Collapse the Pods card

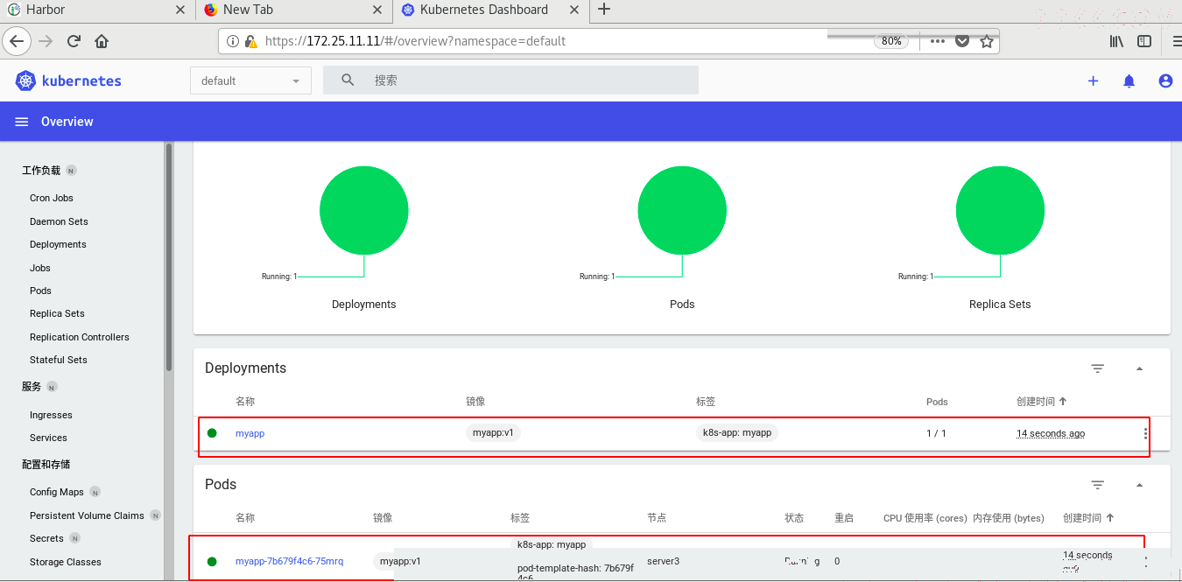tap(1139, 485)
